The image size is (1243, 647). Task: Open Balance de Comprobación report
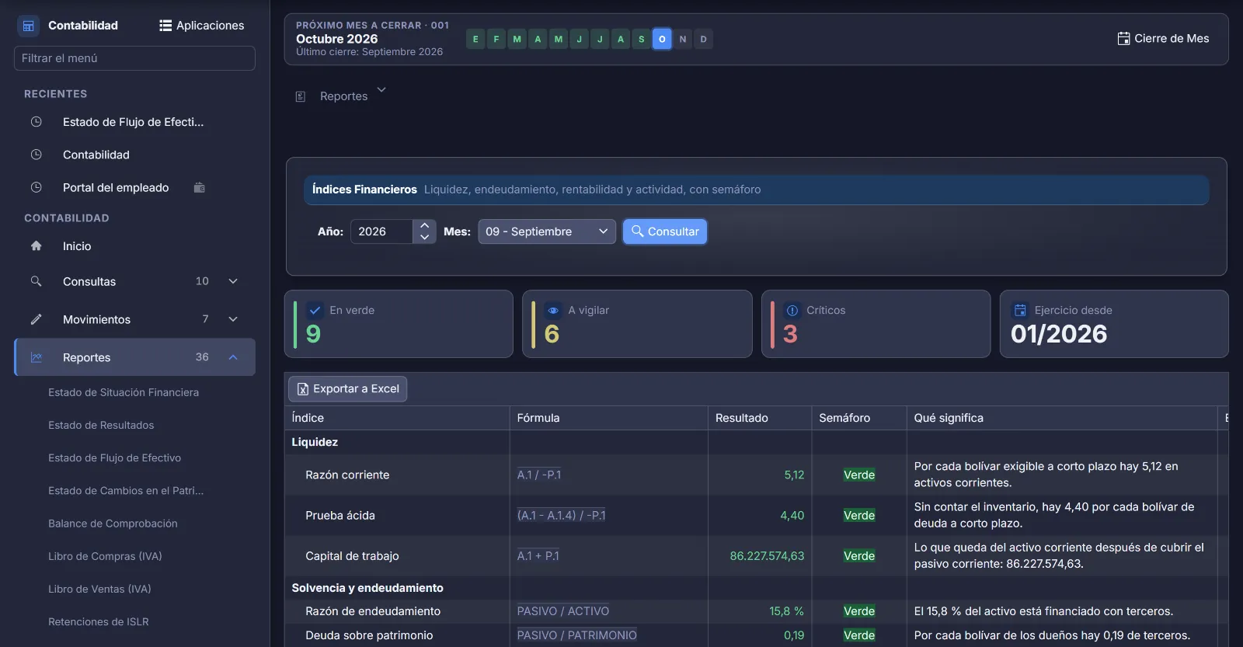click(113, 524)
